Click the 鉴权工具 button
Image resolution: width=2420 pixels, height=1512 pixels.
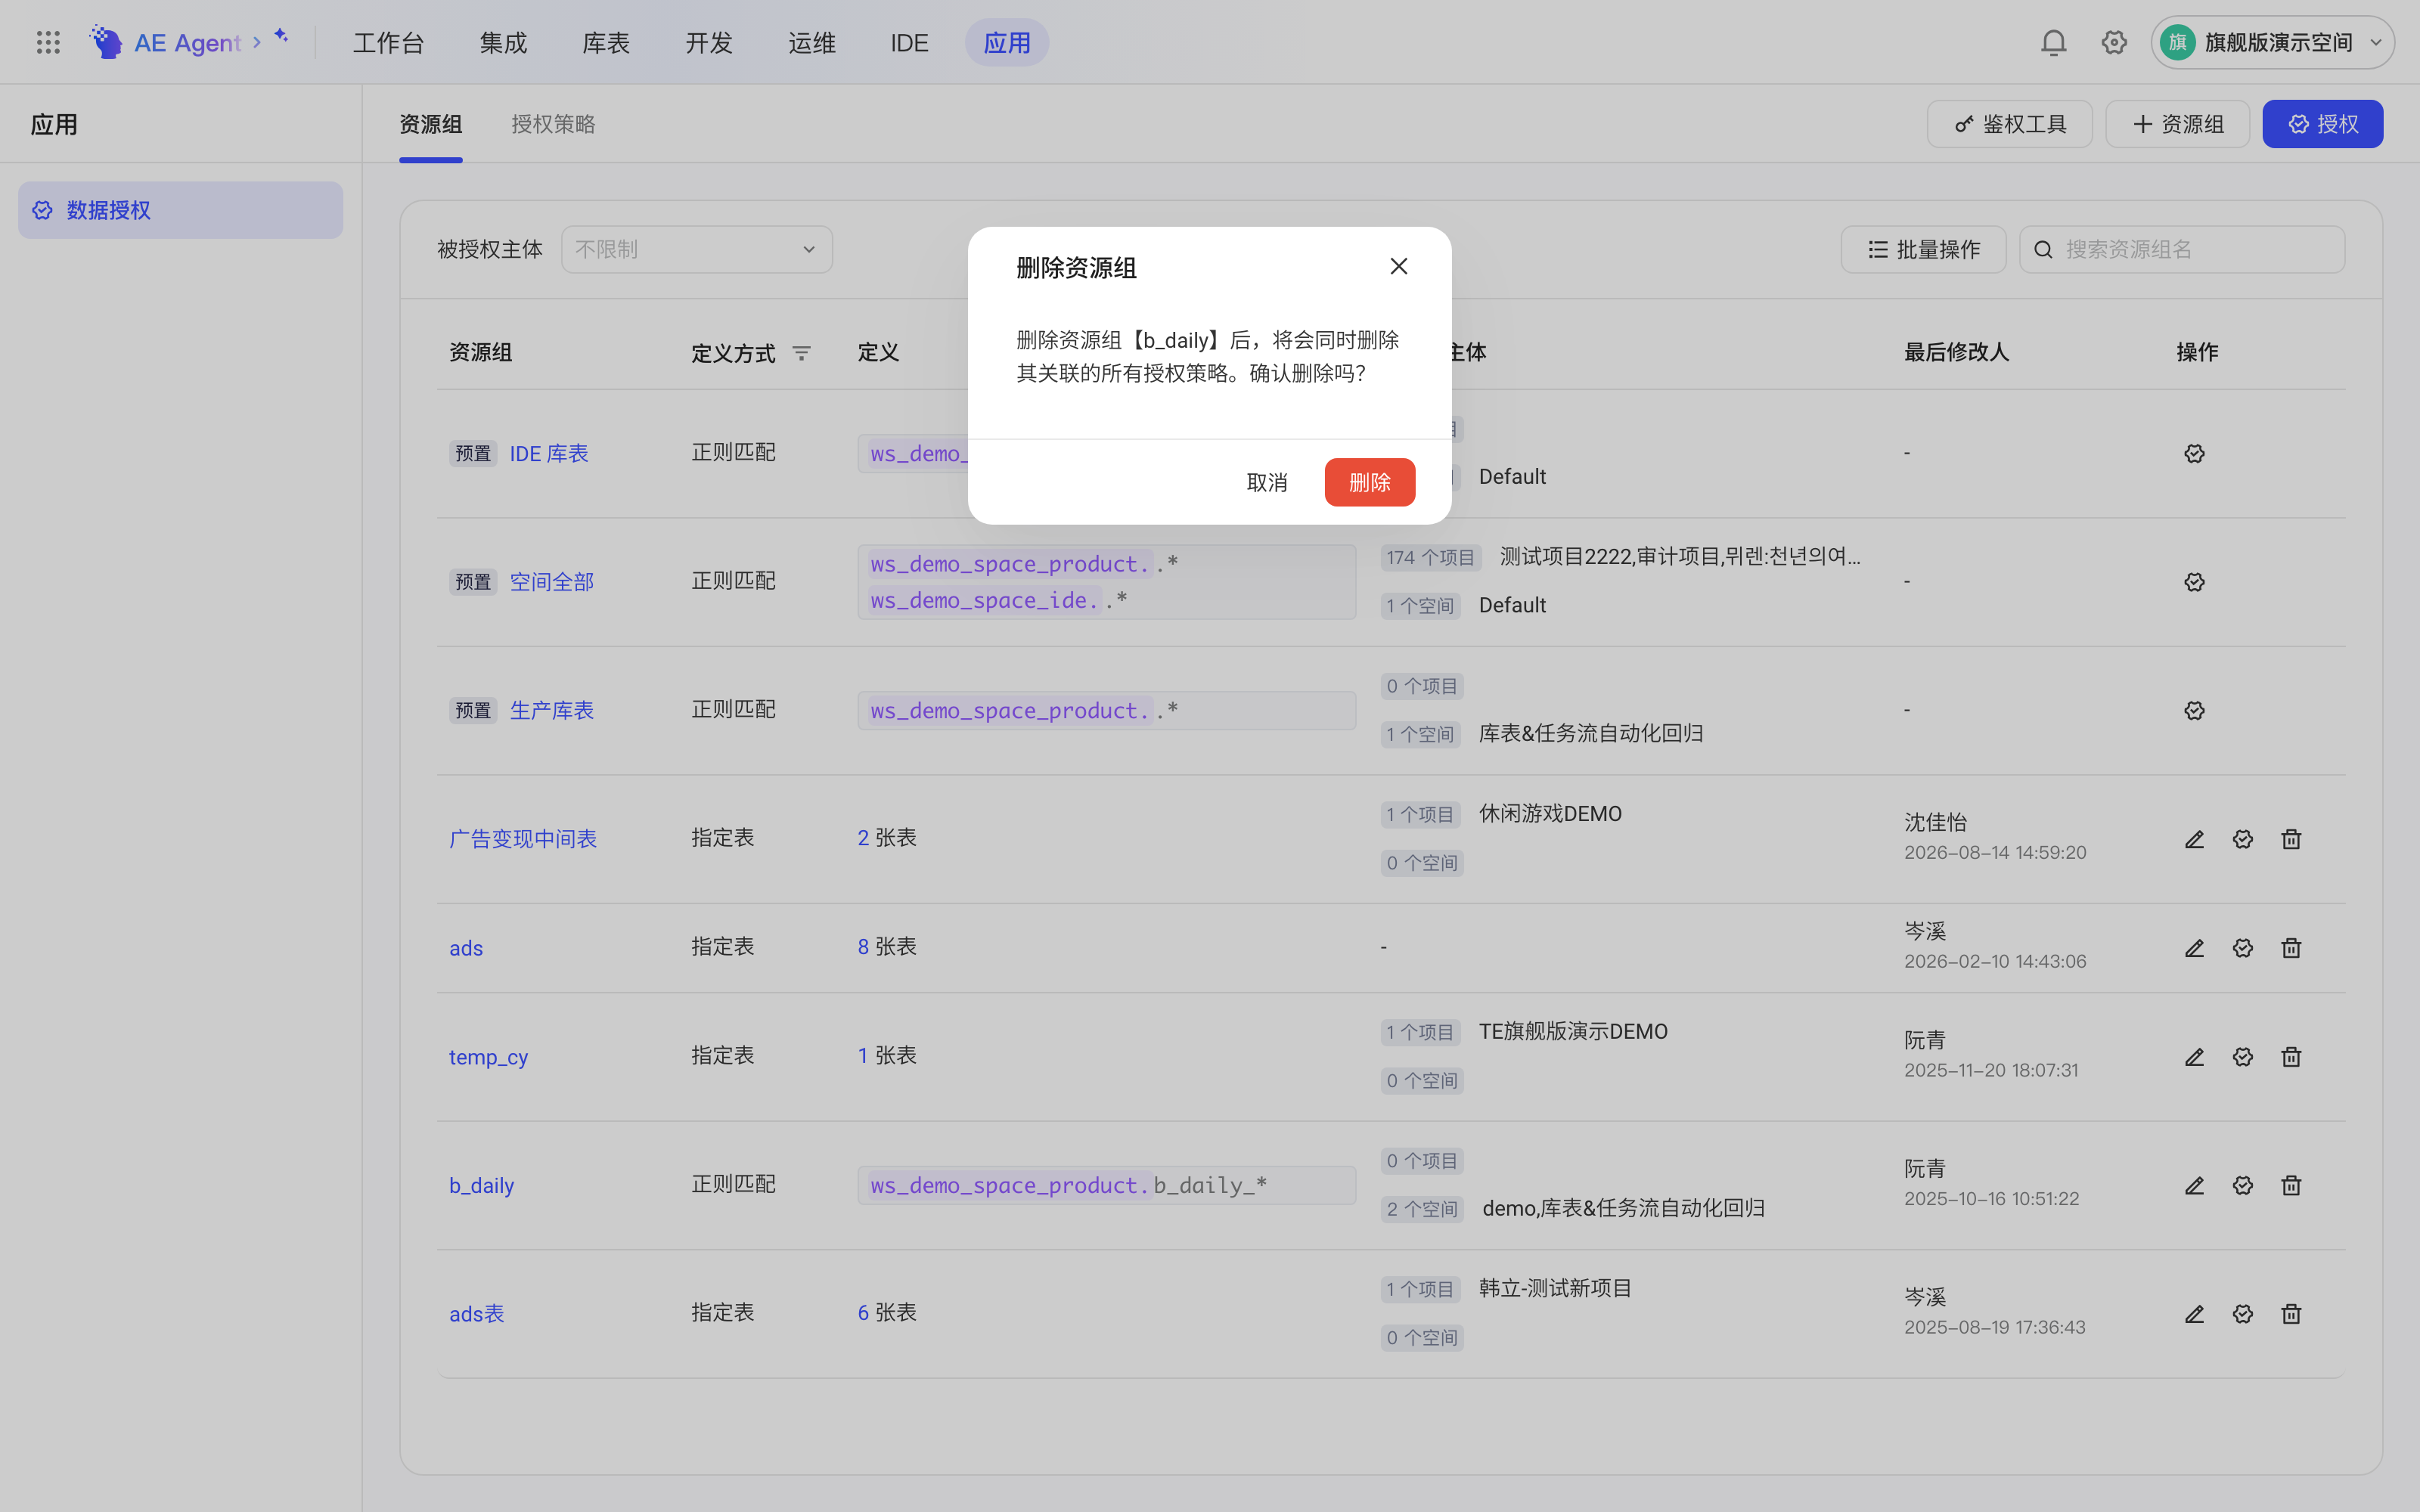pos(2009,124)
